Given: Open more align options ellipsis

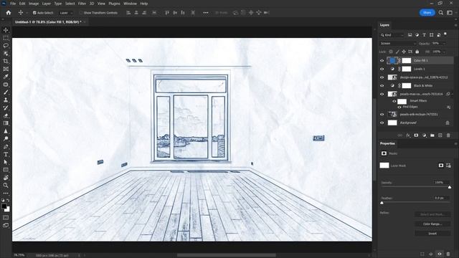Looking at the screenshot, I should 206,13.
